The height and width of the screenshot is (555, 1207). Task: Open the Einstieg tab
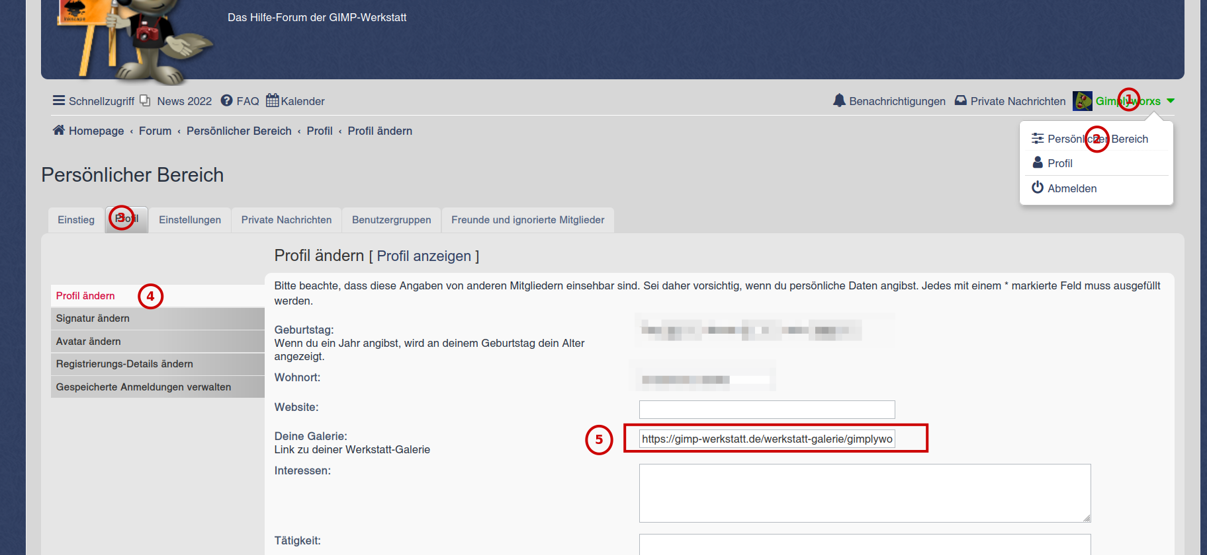(76, 220)
